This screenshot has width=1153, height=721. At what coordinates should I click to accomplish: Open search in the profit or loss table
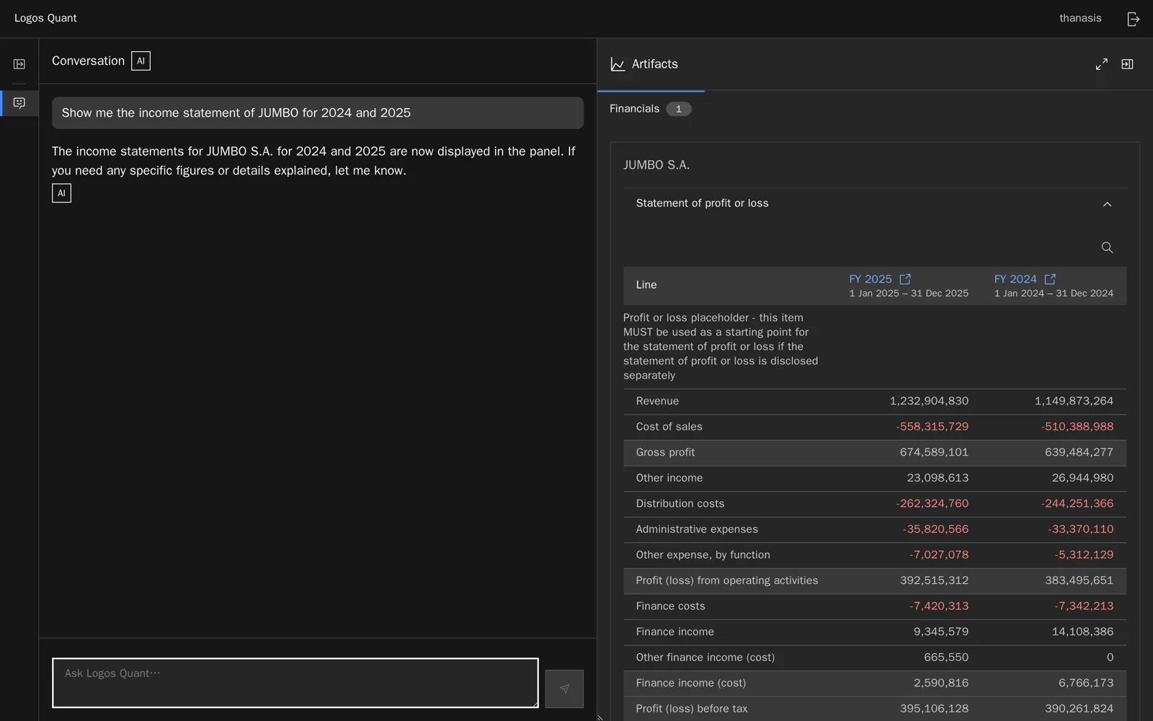pyautogui.click(x=1107, y=247)
